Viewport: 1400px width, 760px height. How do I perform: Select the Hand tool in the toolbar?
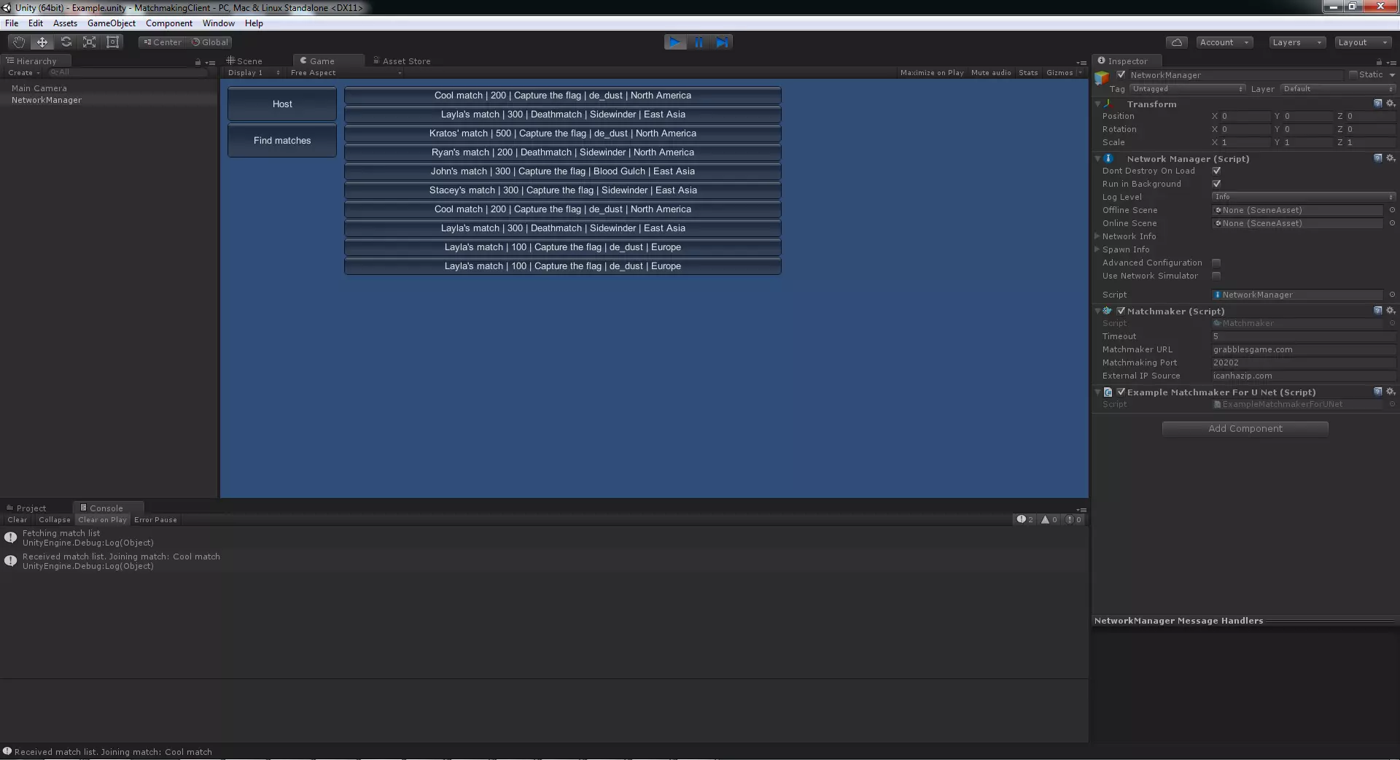click(19, 42)
